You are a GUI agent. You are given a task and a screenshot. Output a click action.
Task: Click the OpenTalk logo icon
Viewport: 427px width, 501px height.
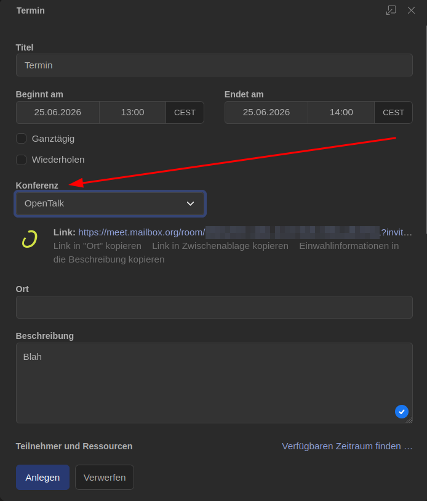30,239
